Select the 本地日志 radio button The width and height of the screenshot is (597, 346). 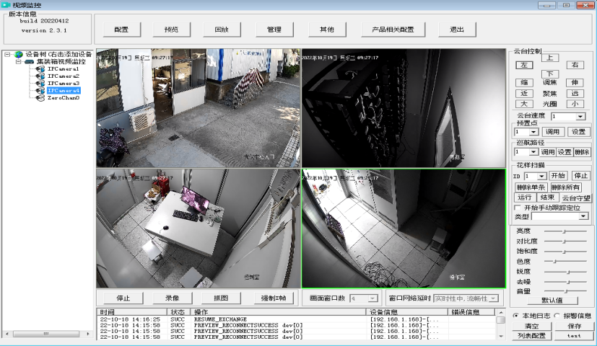click(515, 316)
